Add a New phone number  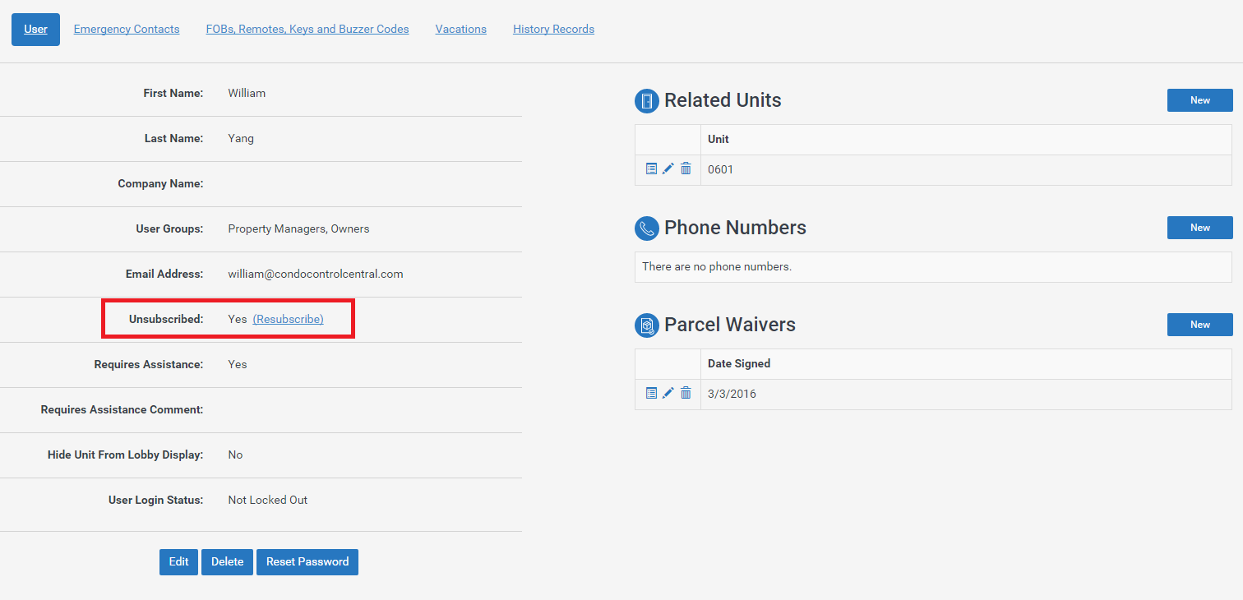[x=1199, y=228]
